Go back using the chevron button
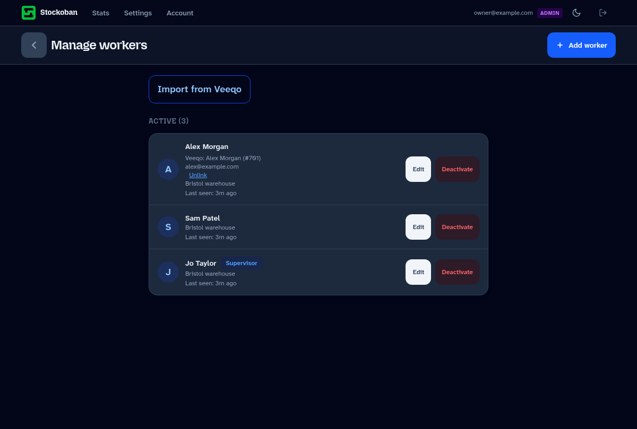Screen dimensions: 637x429 point(34,45)
